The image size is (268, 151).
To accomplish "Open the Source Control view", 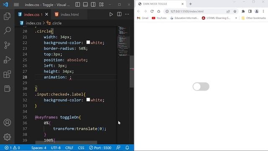I will [7, 45].
